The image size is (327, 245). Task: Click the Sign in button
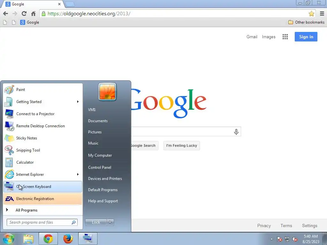306,37
